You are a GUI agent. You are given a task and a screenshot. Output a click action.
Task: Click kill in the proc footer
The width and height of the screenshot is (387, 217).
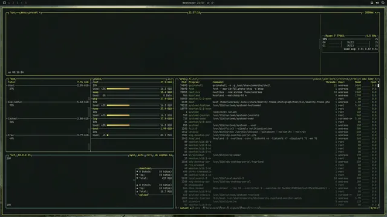[x=224, y=209]
